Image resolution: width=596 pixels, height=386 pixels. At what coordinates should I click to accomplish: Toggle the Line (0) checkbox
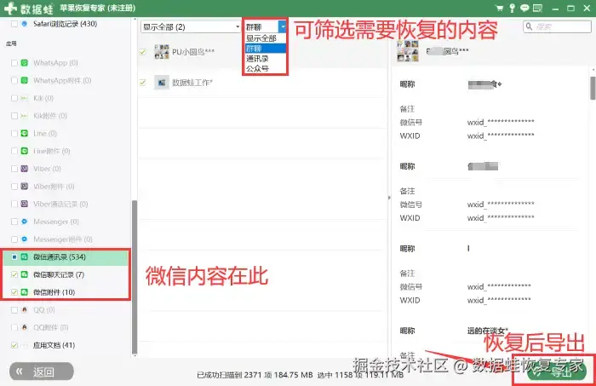tap(14, 134)
